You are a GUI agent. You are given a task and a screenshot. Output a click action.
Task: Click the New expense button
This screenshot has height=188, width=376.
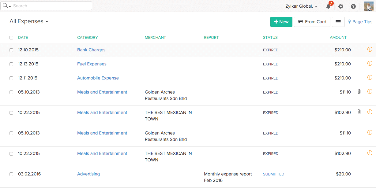click(281, 22)
